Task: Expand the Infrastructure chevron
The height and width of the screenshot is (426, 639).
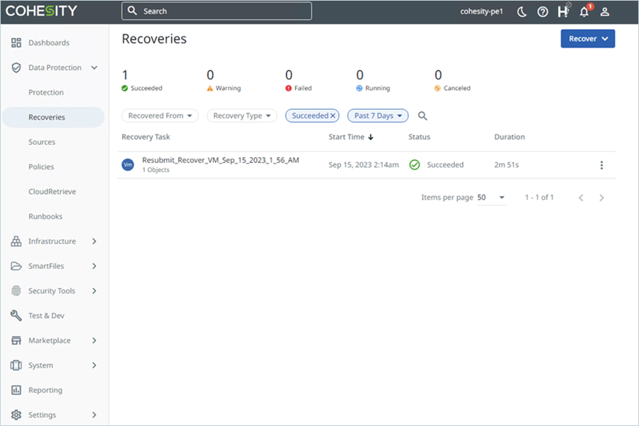Action: tap(94, 241)
